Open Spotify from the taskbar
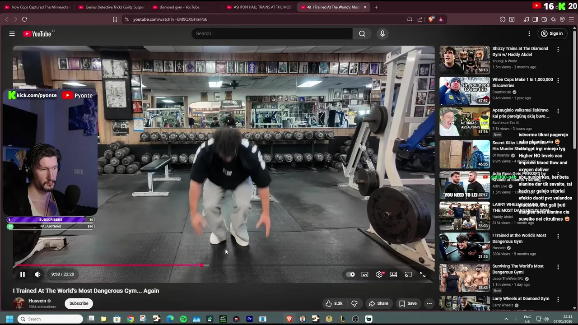The height and width of the screenshot is (325, 578). click(183, 319)
